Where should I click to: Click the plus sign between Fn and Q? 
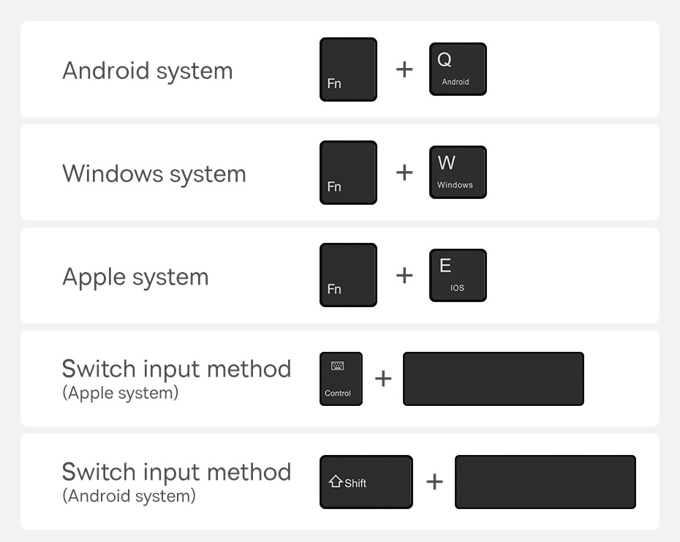coord(404,69)
